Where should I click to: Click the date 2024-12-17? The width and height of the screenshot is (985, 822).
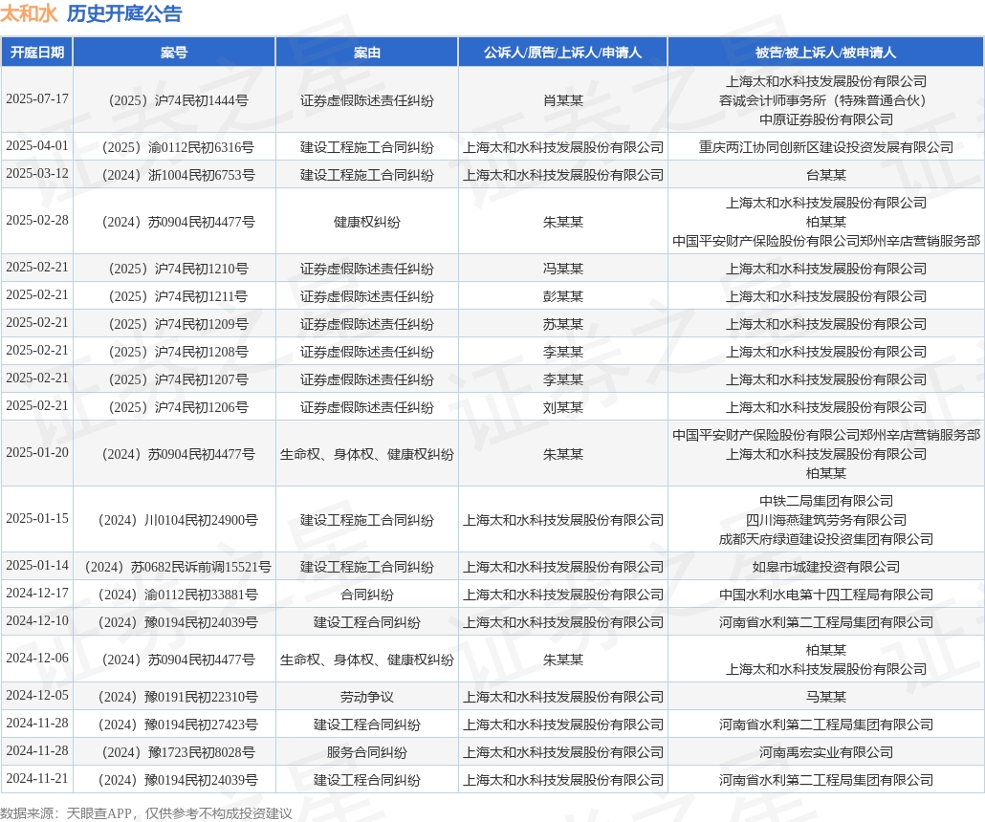click(x=37, y=593)
